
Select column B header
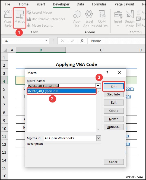click(41, 50)
